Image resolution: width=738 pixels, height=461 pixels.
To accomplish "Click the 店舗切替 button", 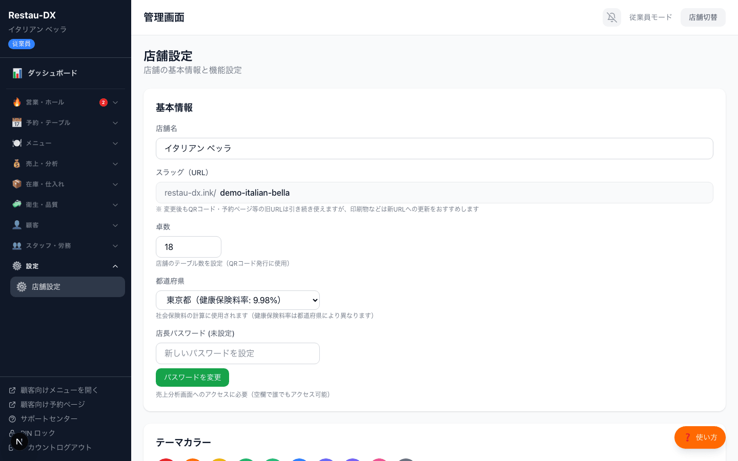I will pos(703,17).
